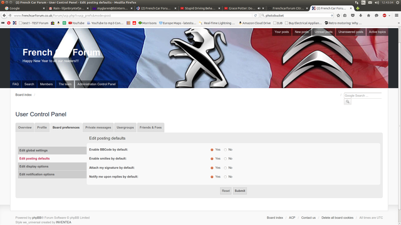Select Yes for Enable BBCode by default

[212, 150]
